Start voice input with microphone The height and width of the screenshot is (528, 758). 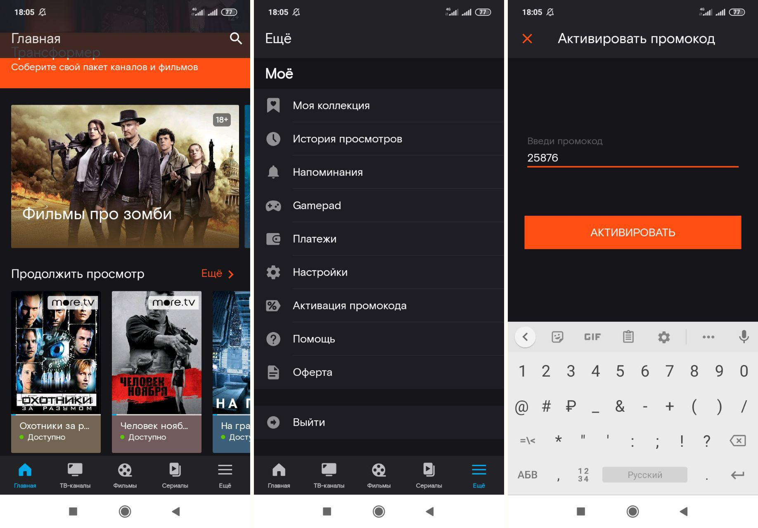(744, 337)
